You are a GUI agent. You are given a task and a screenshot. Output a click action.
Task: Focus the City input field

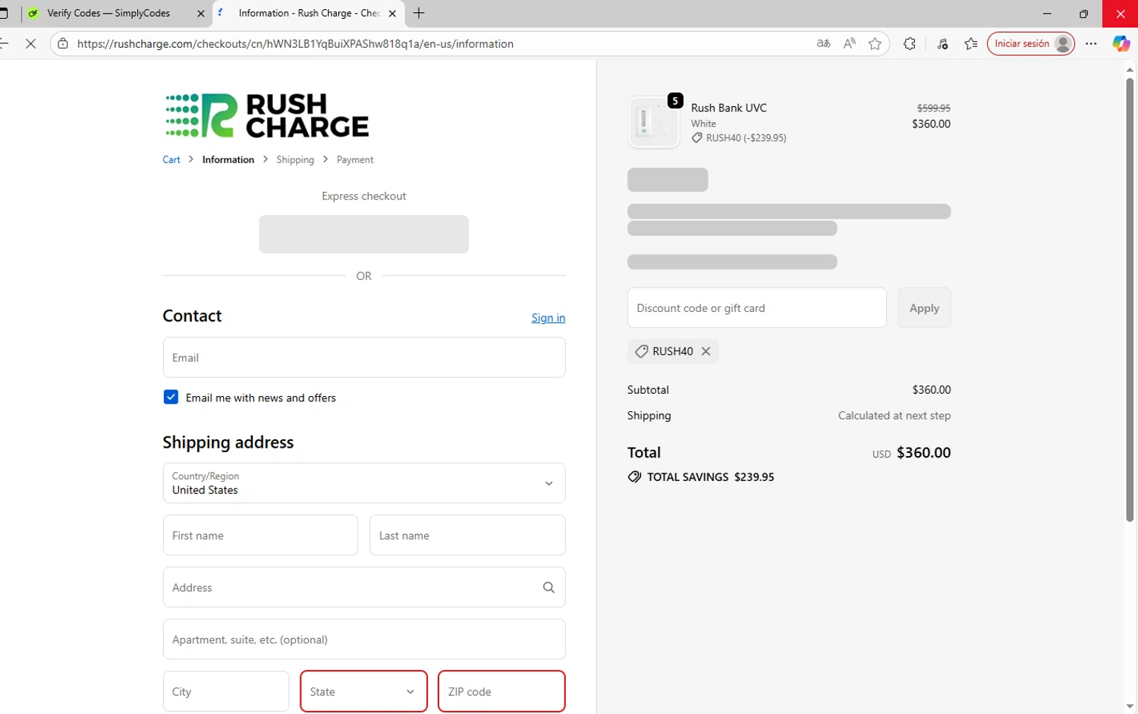(226, 691)
